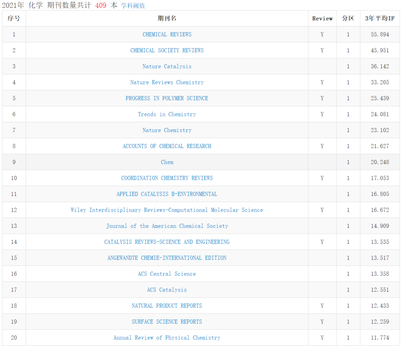Select the IF value 21.627
Viewport: 402px width, 346px height.
tap(380, 146)
